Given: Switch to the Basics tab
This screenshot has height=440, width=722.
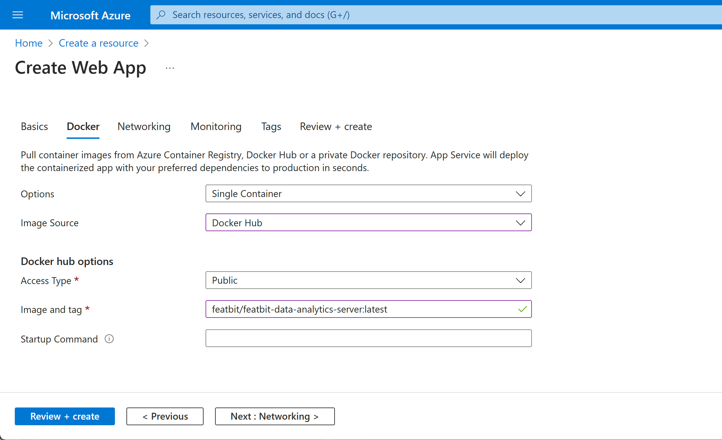Looking at the screenshot, I should coord(34,126).
